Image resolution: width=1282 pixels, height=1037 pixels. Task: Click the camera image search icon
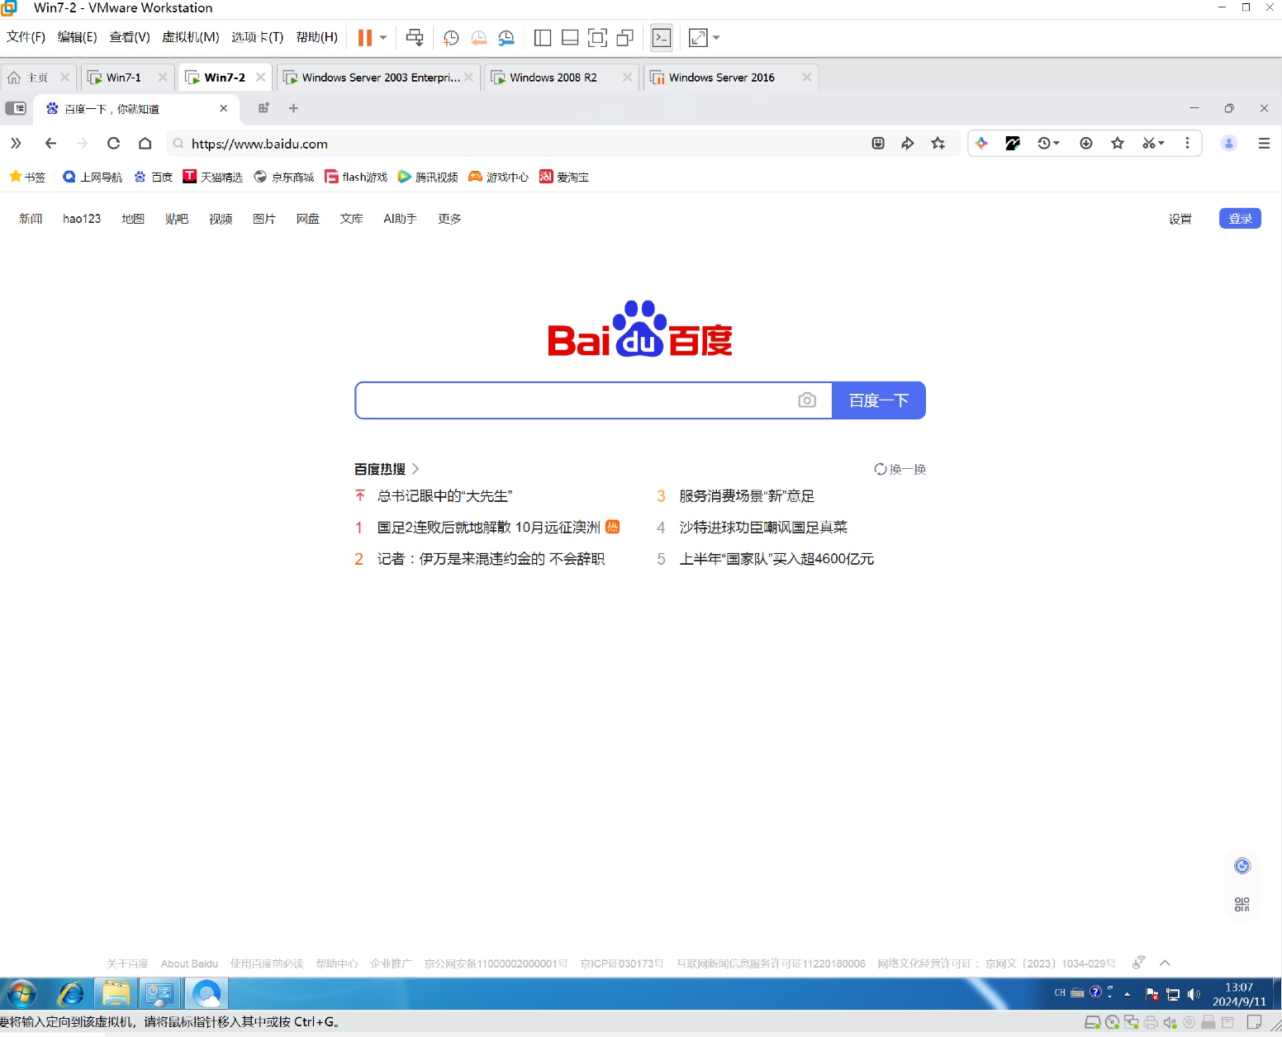click(x=807, y=400)
